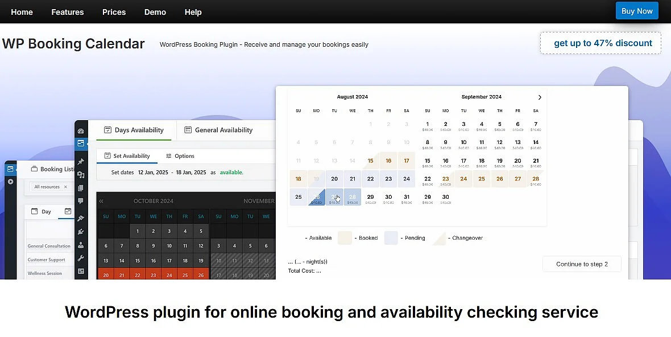671x337 pixels.
Task: Click the calendar icon beside Days Availability
Action: pyautogui.click(x=108, y=130)
